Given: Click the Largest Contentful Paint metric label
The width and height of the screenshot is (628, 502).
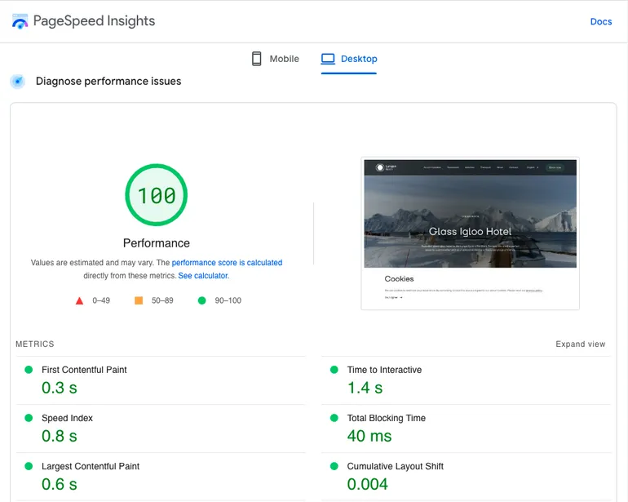Looking at the screenshot, I should point(91,466).
